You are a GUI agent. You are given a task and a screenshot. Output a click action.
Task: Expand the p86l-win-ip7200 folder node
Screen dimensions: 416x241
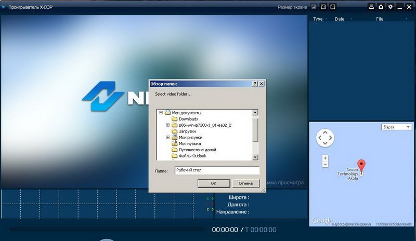(167, 125)
